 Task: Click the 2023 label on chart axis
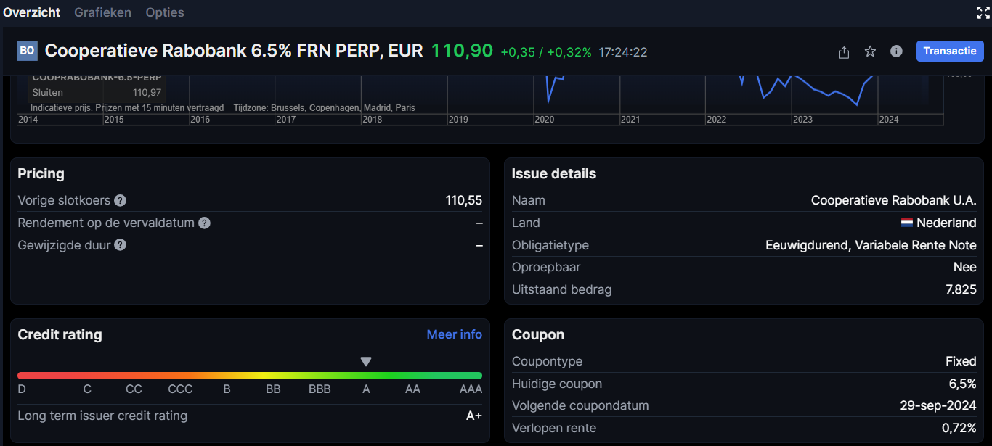pyautogui.click(x=802, y=120)
